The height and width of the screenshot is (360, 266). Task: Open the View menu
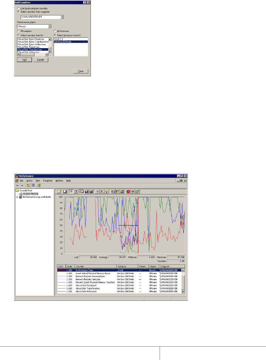click(x=38, y=181)
